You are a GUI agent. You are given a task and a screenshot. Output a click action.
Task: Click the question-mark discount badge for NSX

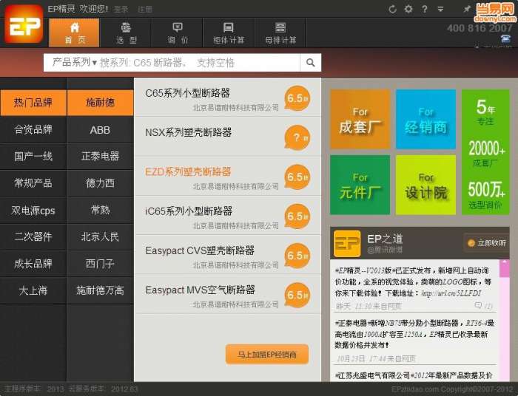(x=297, y=137)
